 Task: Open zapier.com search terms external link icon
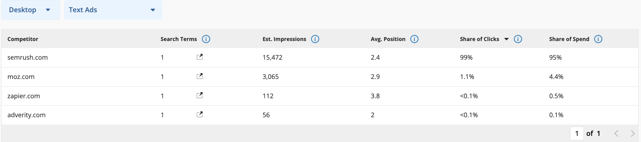pyautogui.click(x=200, y=95)
